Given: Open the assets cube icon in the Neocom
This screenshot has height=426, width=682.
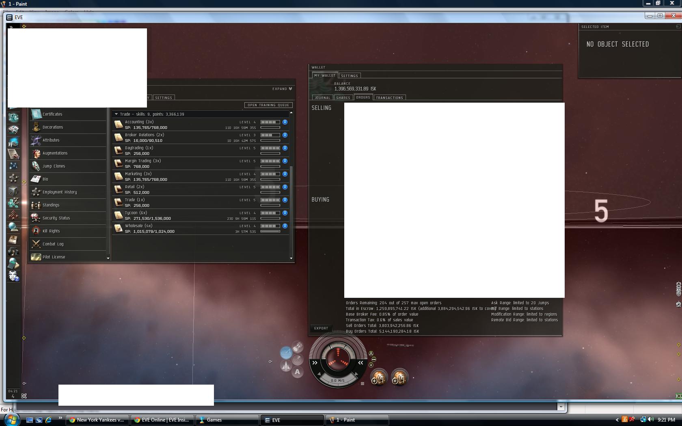Looking at the screenshot, I should pos(13,190).
